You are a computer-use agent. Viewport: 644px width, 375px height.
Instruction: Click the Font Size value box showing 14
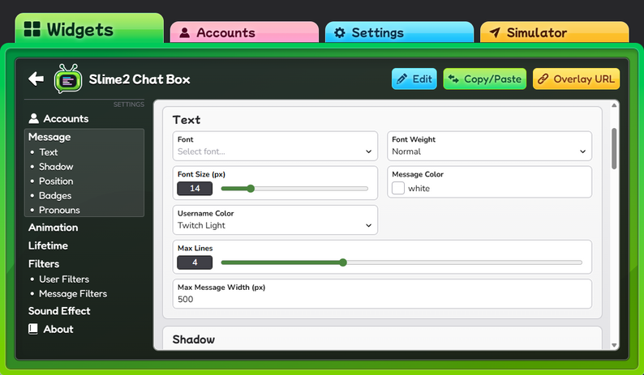(x=195, y=189)
